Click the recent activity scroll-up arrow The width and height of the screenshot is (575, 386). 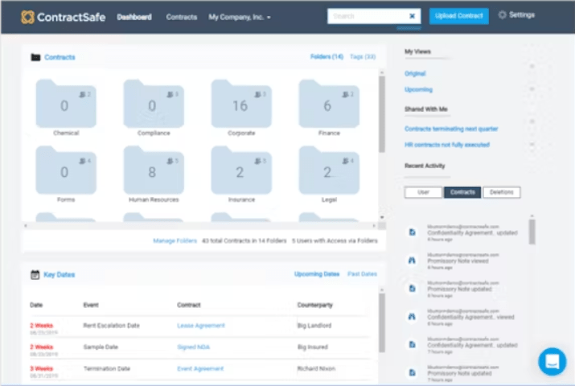click(532, 216)
